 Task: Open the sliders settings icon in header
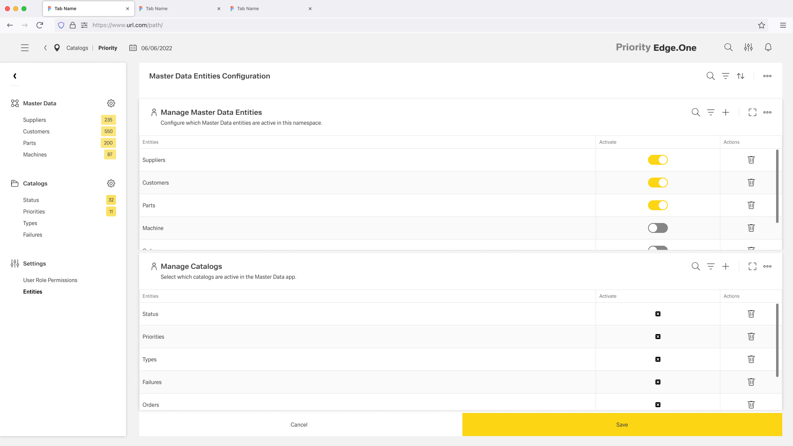click(748, 47)
